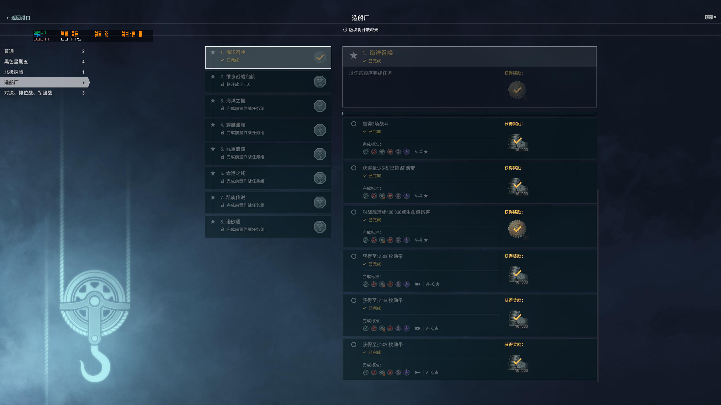Click the task list vertical scrollbar
The height and width of the screenshot is (405, 721).
pos(598,285)
